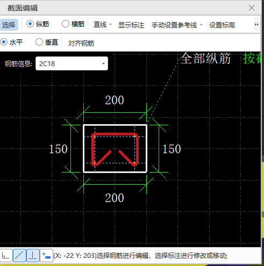Select the top-right longitudinal rebar point
Screen dimensions: 264x266
(x=134, y=136)
